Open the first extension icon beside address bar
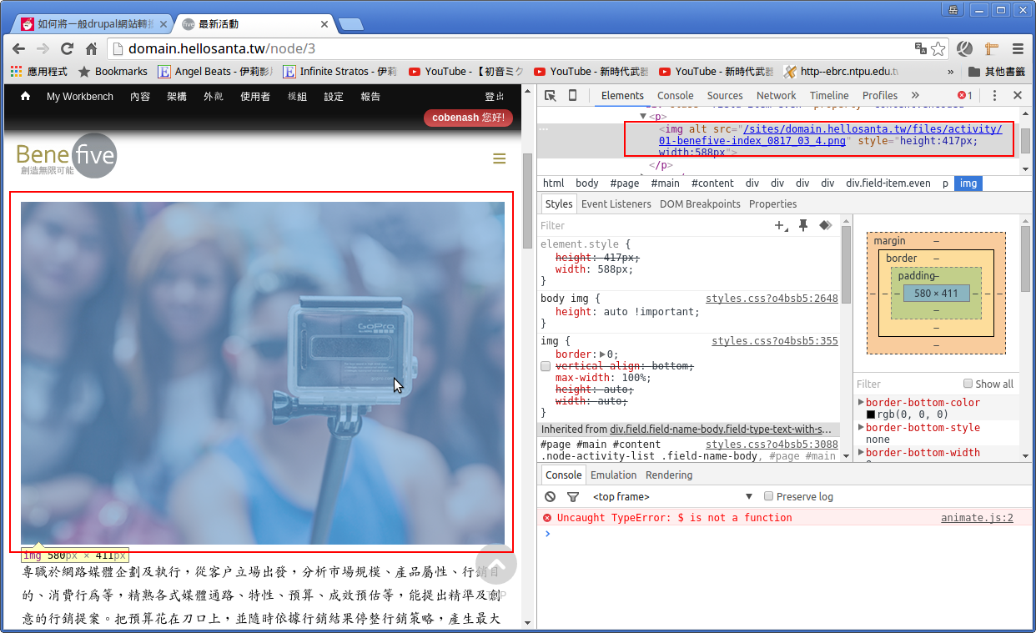1036x633 pixels. tap(965, 48)
